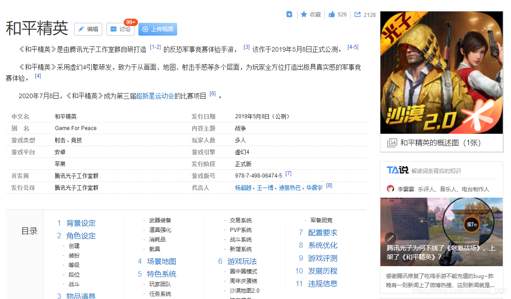
Task: Click the 978-7-498-06474-5 license number
Action: (258, 176)
